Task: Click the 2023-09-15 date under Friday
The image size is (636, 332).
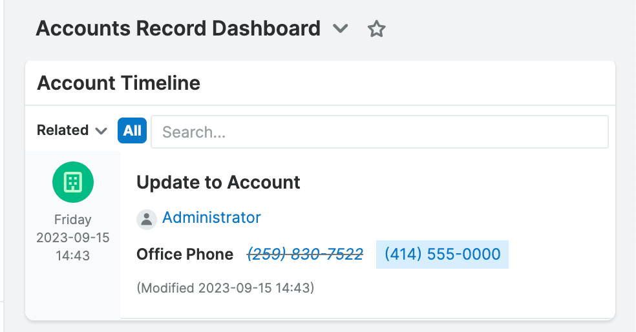Action: [73, 238]
